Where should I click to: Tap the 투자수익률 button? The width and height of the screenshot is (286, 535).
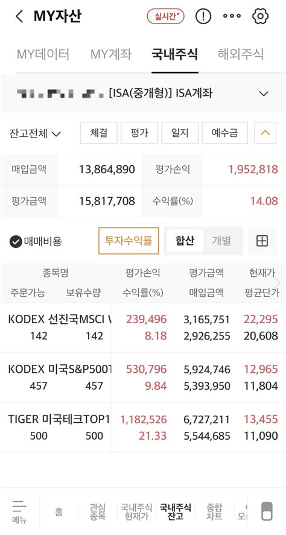tap(129, 241)
